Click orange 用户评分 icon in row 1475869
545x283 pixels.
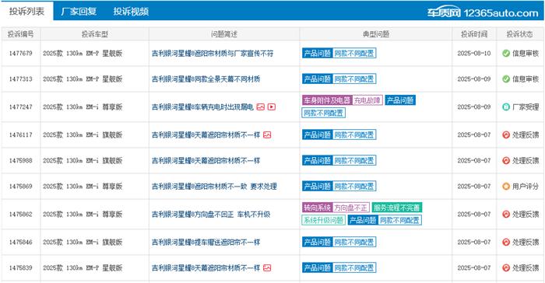point(506,187)
